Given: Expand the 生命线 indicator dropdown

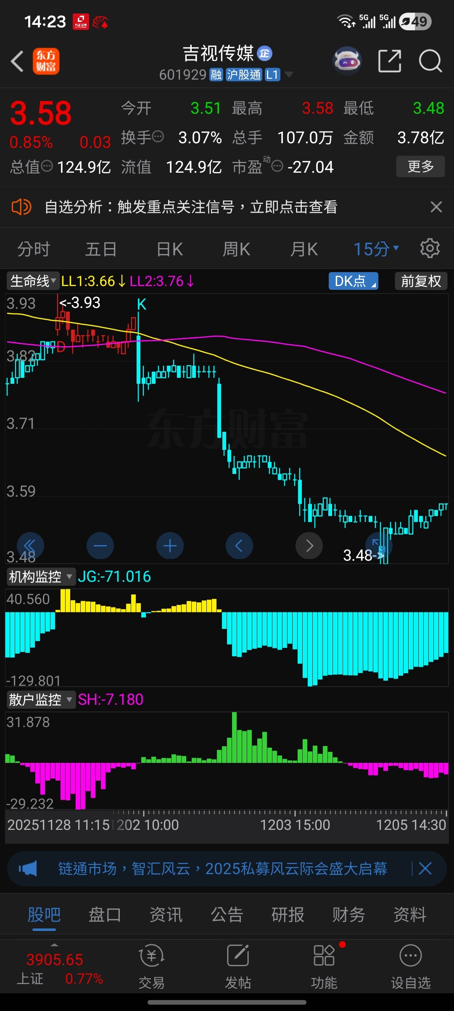Looking at the screenshot, I should (x=33, y=281).
